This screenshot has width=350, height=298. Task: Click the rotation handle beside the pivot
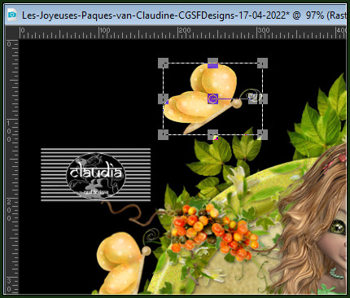point(252,99)
